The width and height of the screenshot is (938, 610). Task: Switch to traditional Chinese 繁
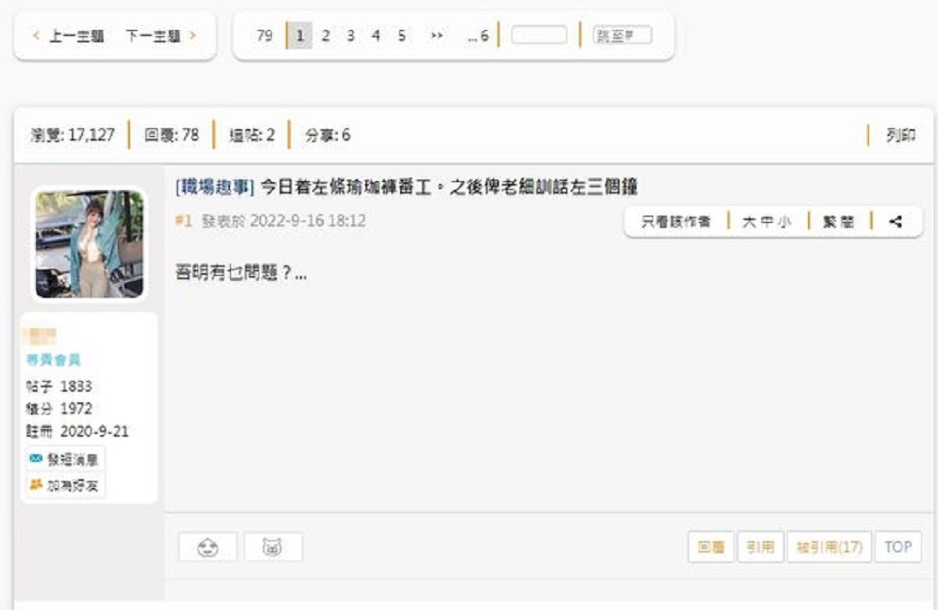point(830,222)
